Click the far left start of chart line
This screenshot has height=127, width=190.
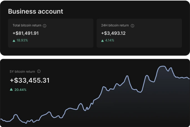tap(1, 119)
